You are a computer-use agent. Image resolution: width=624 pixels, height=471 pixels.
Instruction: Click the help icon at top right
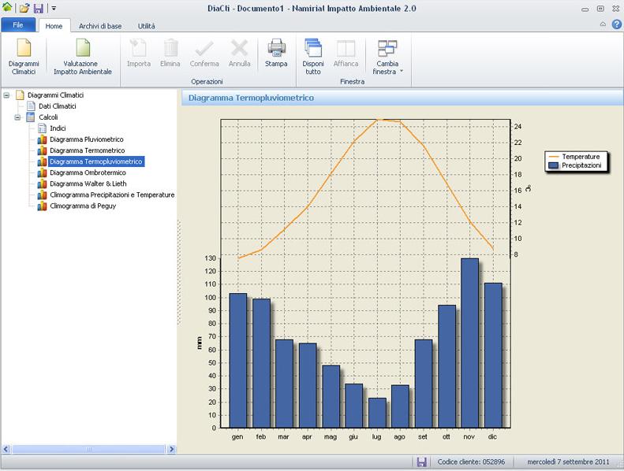(x=615, y=25)
